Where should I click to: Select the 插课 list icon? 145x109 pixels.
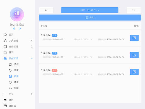click(x=10, y=76)
